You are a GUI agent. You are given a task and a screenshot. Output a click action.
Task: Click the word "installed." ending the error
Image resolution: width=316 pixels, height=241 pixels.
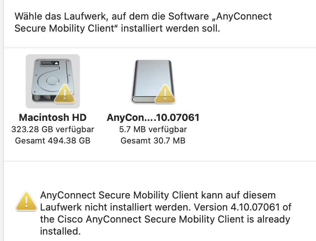60,230
